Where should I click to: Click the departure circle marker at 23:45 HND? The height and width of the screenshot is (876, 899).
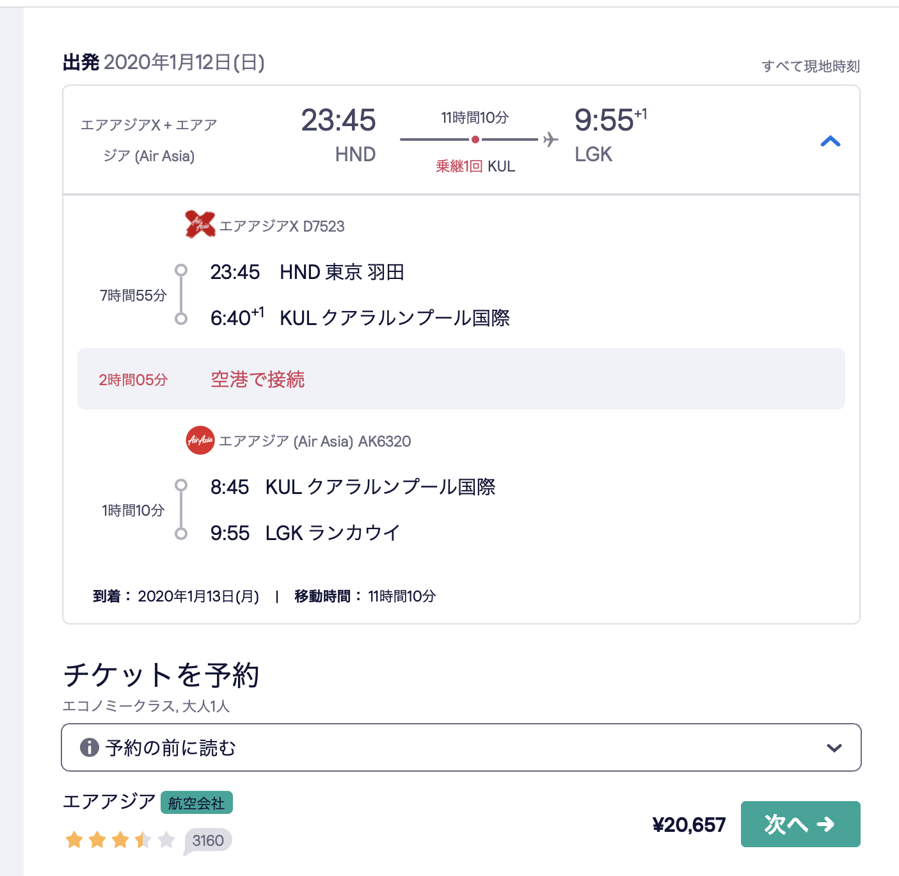pos(182,269)
